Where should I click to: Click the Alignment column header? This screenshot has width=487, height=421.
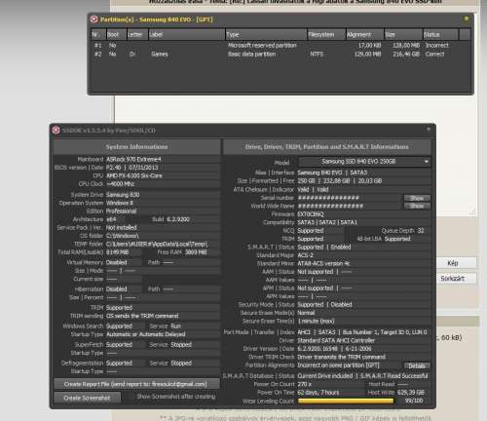coord(364,34)
